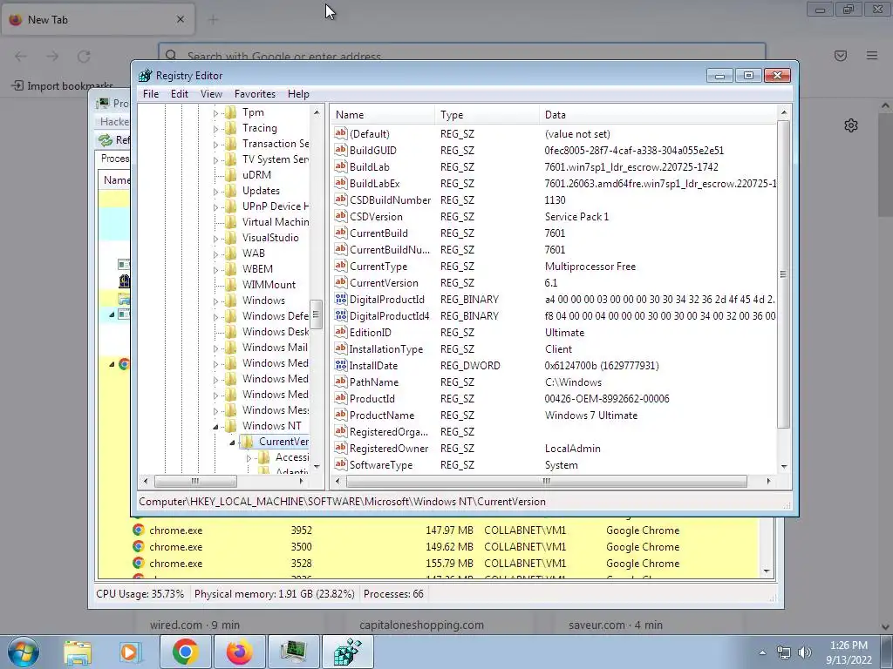Select the WIMMount folder icon

230,285
